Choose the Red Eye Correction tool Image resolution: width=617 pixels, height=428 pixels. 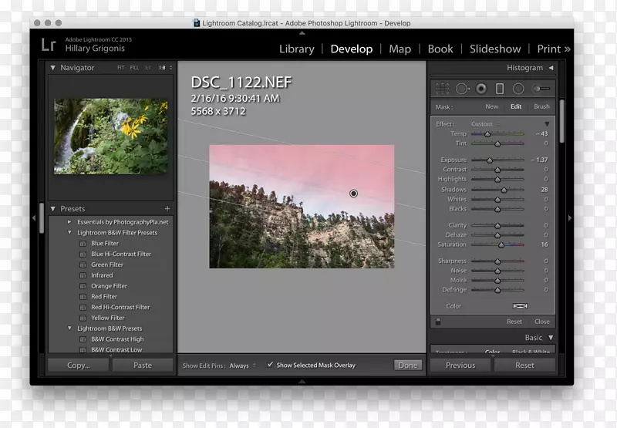[x=481, y=89]
